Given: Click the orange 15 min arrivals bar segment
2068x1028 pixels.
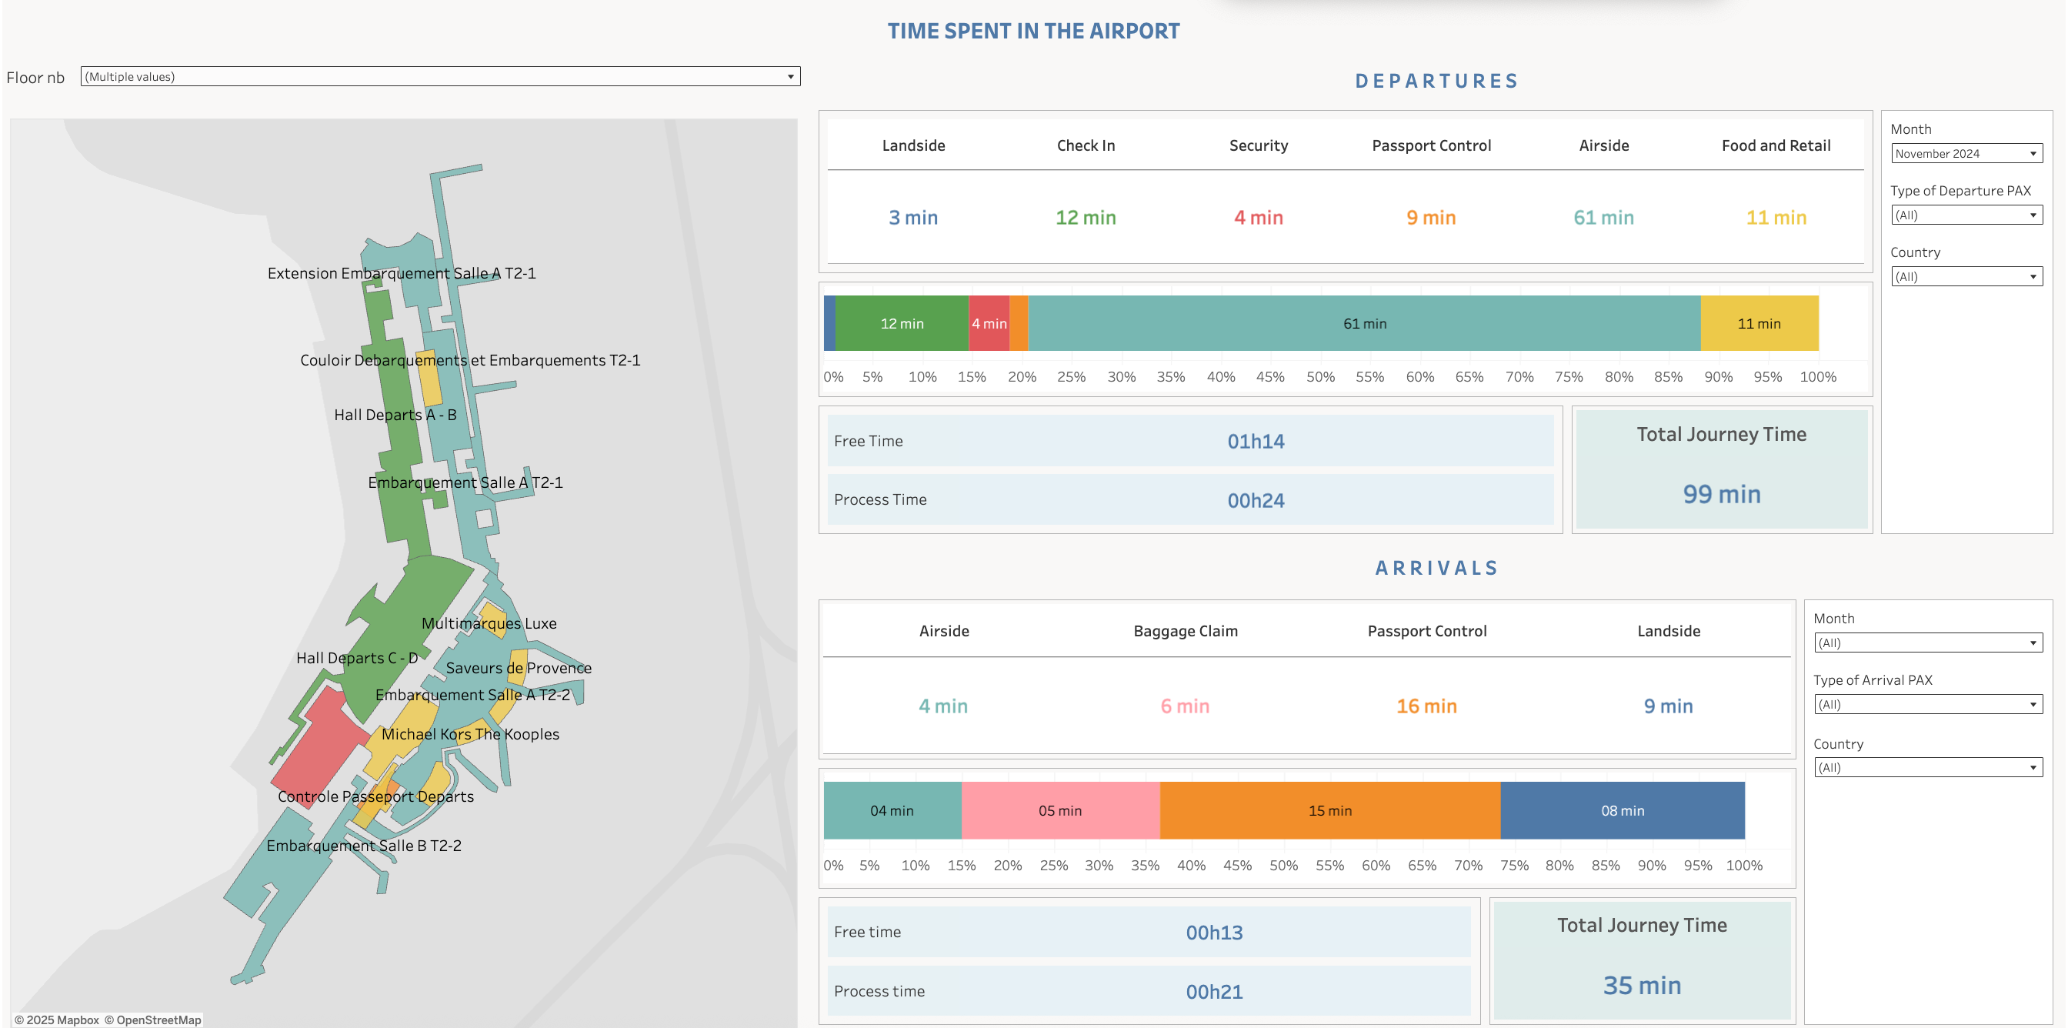Looking at the screenshot, I should click(1329, 810).
